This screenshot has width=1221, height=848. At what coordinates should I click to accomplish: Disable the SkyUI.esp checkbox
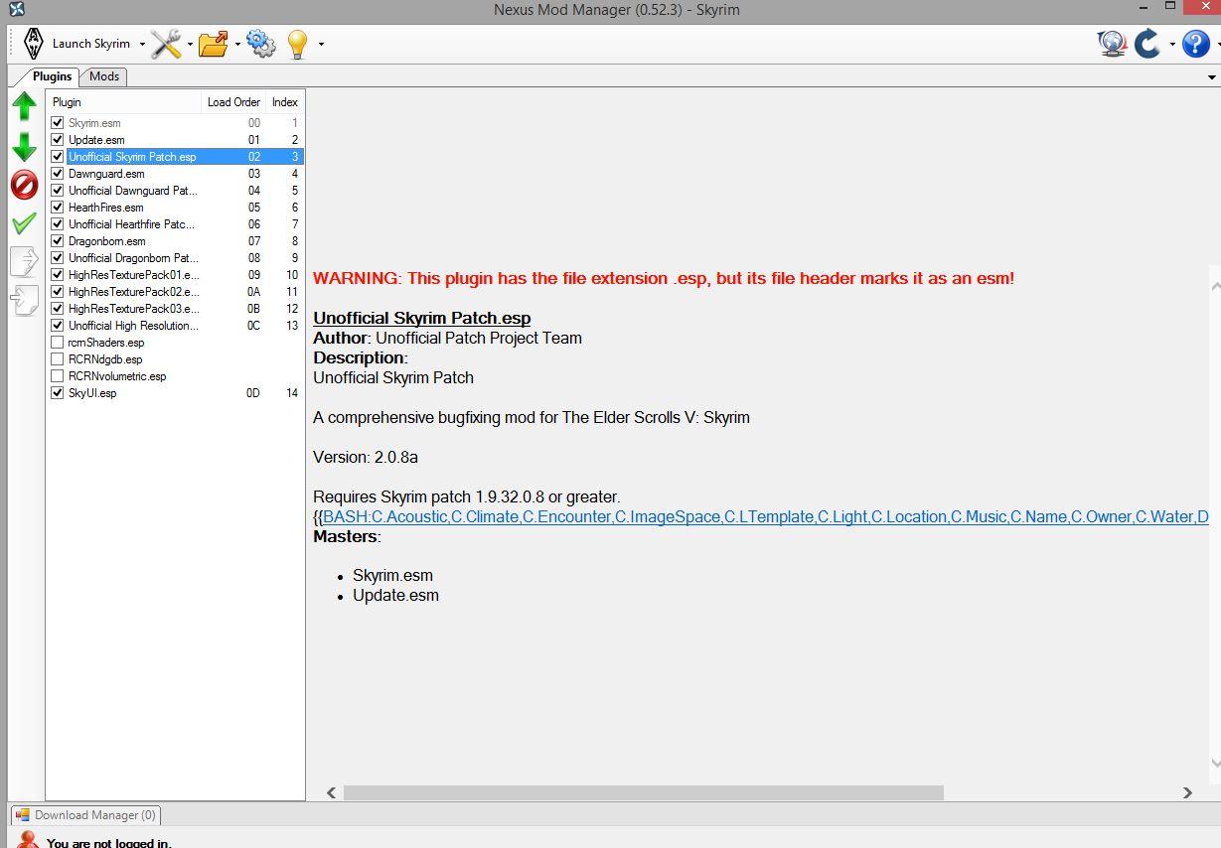(58, 393)
